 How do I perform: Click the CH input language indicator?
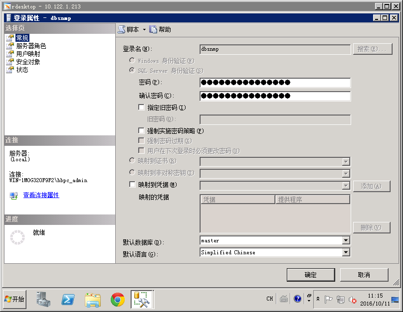pyautogui.click(x=270, y=299)
